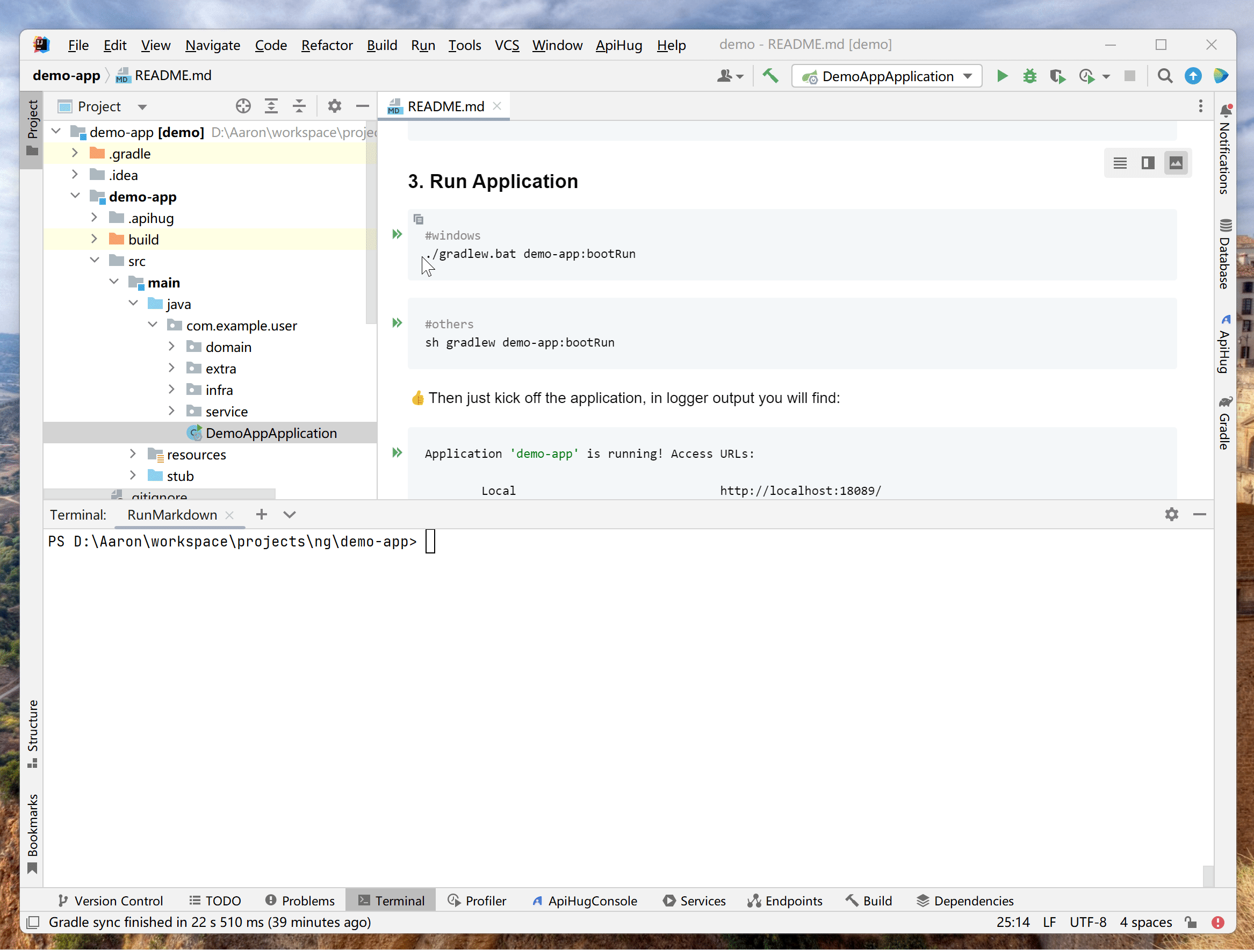Open the Gradle side panel
The image size is (1254, 950).
point(1225,424)
